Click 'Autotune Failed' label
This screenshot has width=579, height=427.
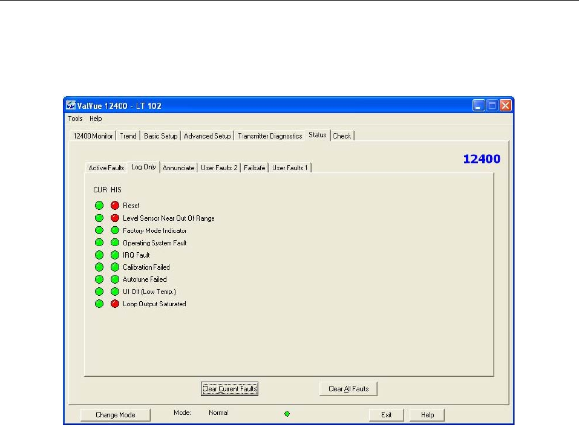[145, 279]
